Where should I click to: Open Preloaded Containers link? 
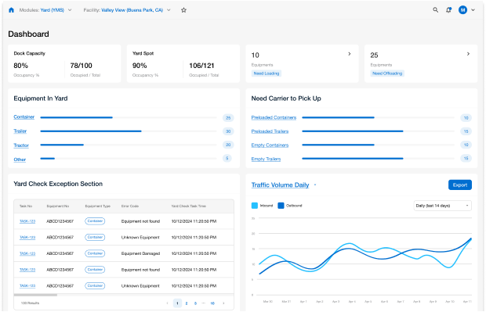274,117
